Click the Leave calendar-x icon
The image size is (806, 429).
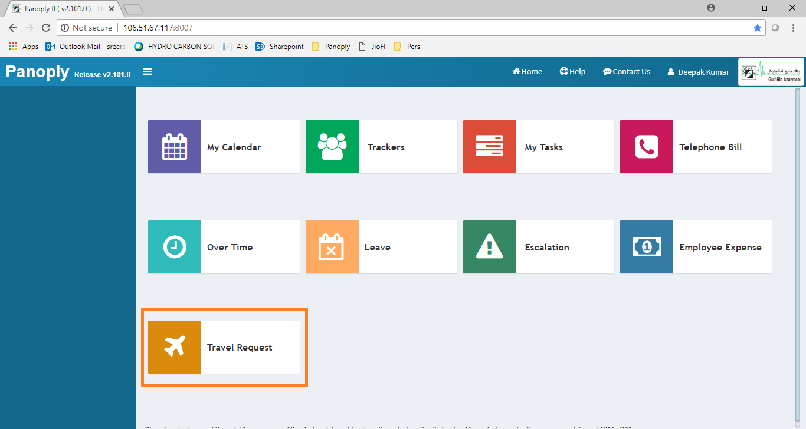(332, 247)
